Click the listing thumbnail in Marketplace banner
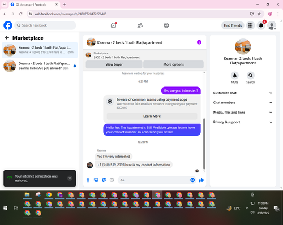The image size is (283, 225). click(88, 55)
